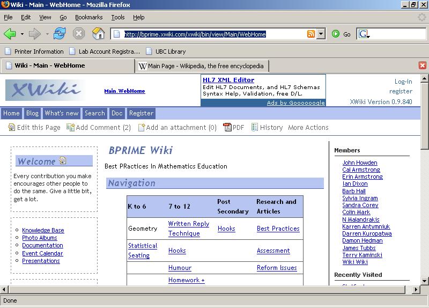Viewport: 429px width, 308px height.
Task: Click the register link under Log-in
Action: (401, 91)
